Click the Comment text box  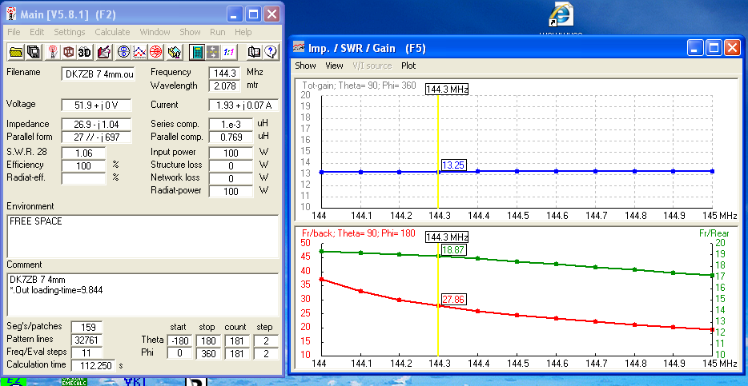tap(143, 293)
